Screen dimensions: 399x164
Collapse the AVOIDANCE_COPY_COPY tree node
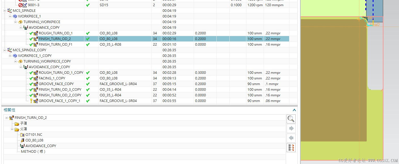coord(21,67)
